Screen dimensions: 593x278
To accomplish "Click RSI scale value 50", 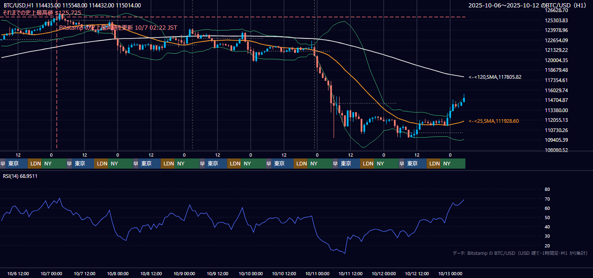I will tap(547, 217).
